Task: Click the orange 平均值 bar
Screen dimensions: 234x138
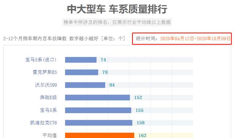Action: [x=99, y=135]
